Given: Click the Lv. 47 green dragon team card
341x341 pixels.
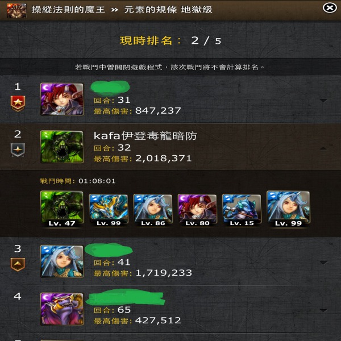Looking at the screenshot, I should tap(62, 209).
